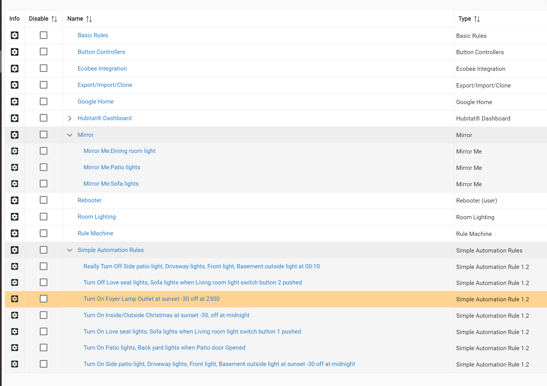Open Mirror Me:Patio lights child app
This screenshot has width=547, height=386.
coord(112,167)
